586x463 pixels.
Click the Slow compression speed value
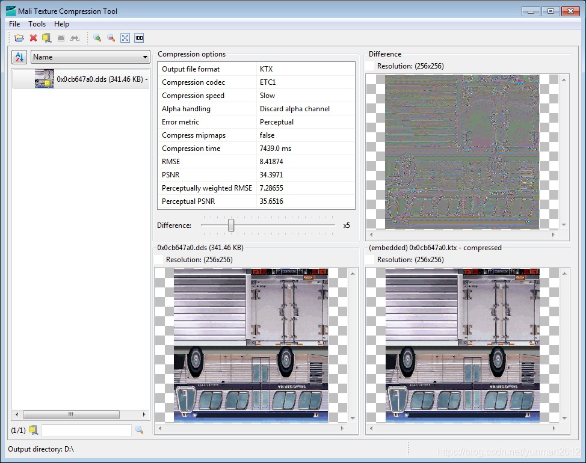(x=267, y=96)
